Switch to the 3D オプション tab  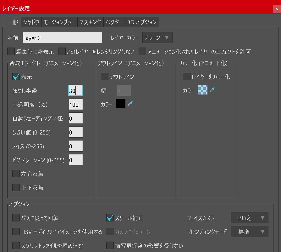click(x=142, y=22)
